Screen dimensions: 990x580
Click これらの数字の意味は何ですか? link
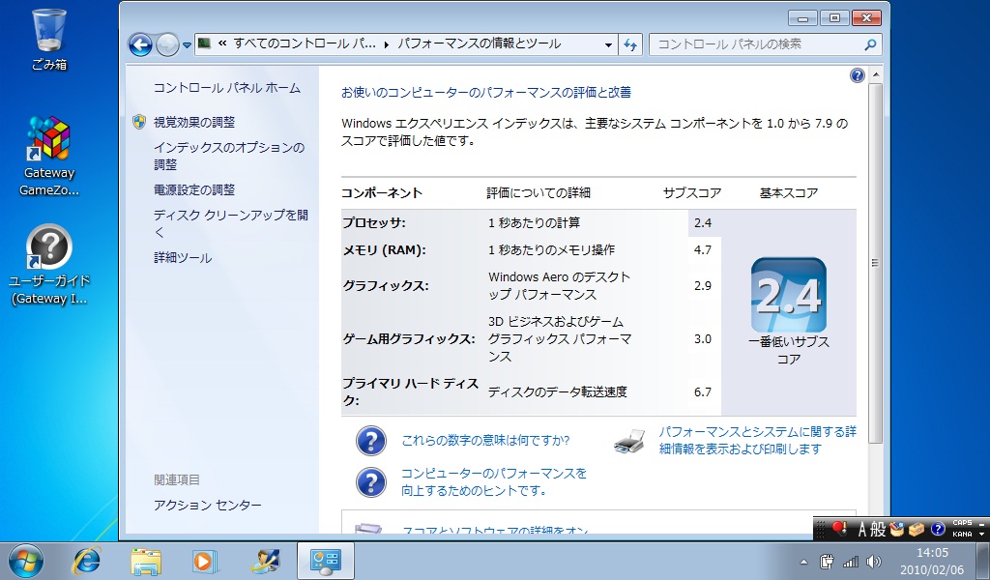click(x=485, y=441)
